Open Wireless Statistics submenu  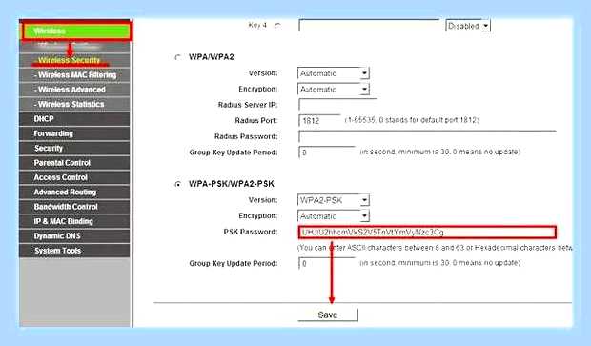(x=74, y=105)
